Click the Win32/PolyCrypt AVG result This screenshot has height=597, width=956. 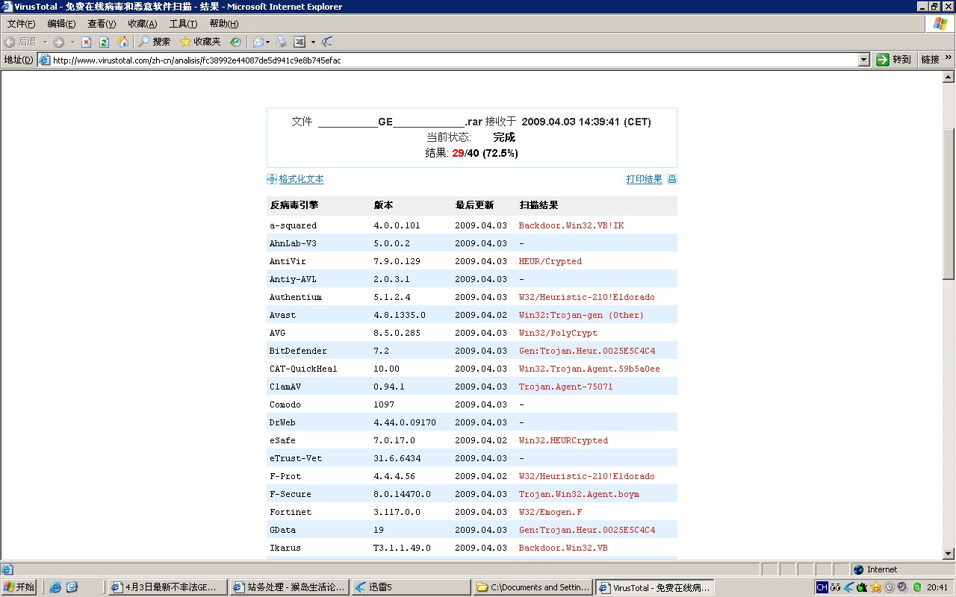(558, 333)
